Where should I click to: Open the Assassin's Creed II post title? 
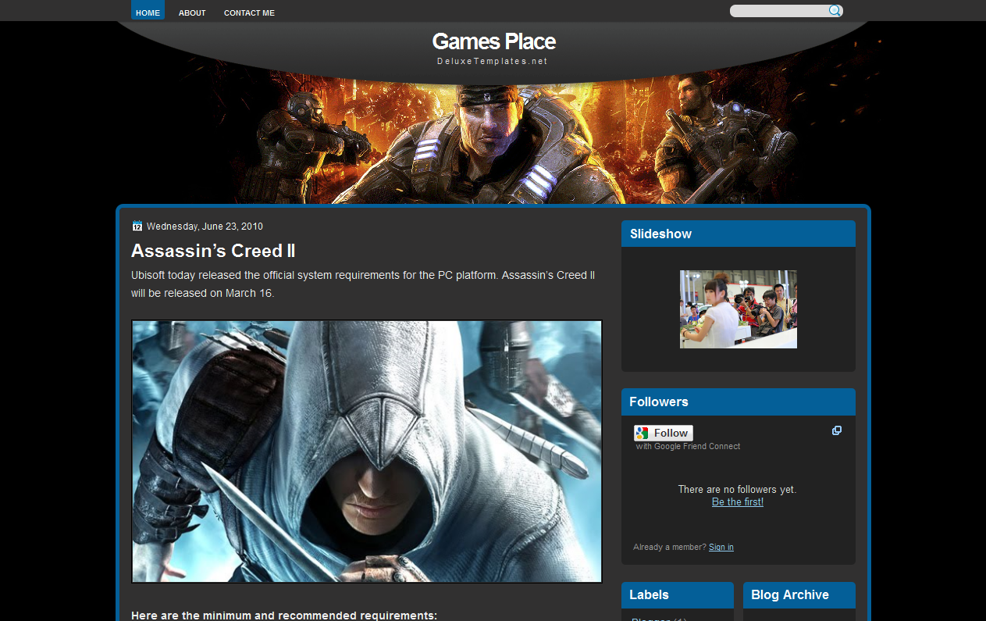point(213,251)
